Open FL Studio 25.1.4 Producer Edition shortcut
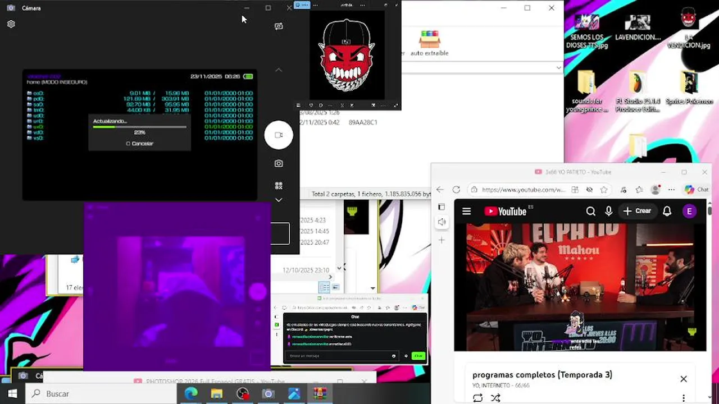This screenshot has width=719, height=404. [x=638, y=91]
